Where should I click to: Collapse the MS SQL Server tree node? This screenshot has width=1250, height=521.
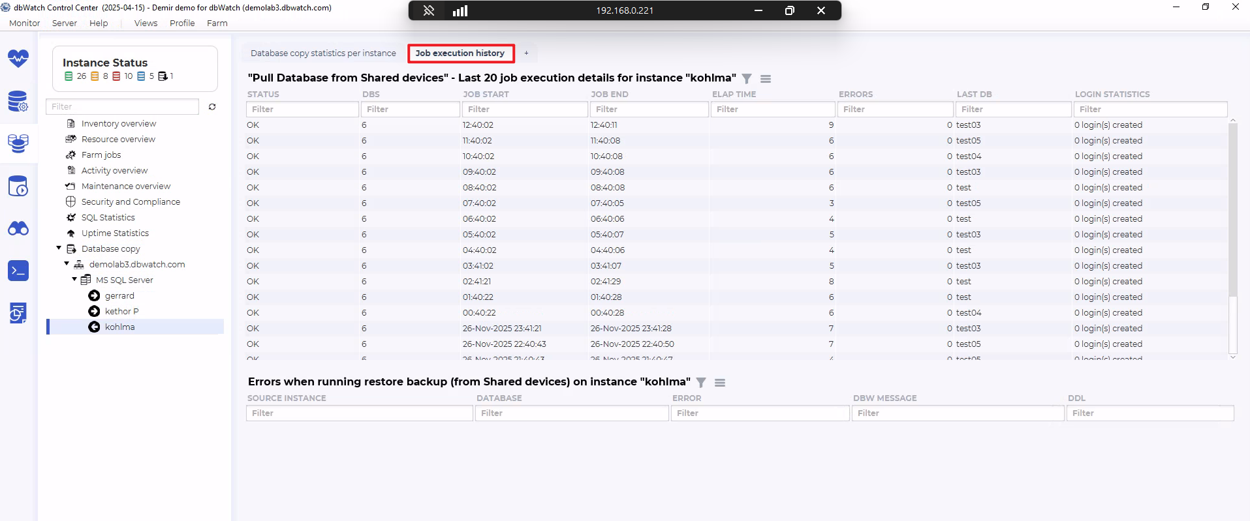point(74,280)
